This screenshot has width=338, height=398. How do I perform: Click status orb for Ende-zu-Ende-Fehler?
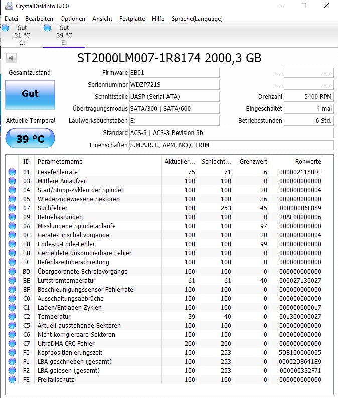tap(12, 244)
